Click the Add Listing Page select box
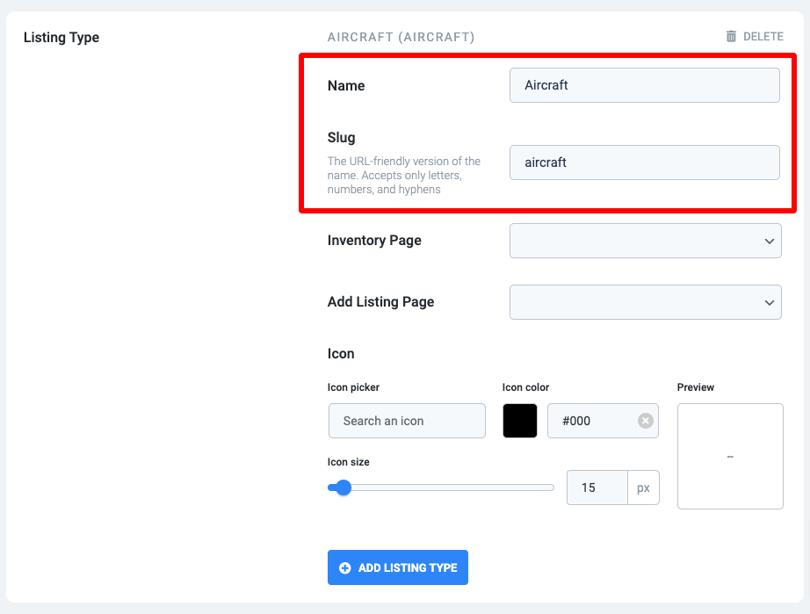This screenshot has height=614, width=810. pos(645,302)
